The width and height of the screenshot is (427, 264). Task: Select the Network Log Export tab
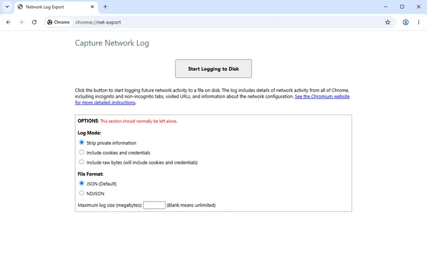pyautogui.click(x=56, y=7)
